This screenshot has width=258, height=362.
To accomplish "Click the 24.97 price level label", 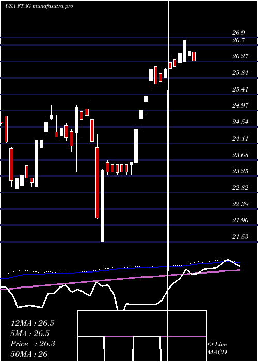I will click(240, 105).
